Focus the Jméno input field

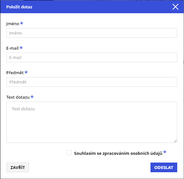point(92,33)
